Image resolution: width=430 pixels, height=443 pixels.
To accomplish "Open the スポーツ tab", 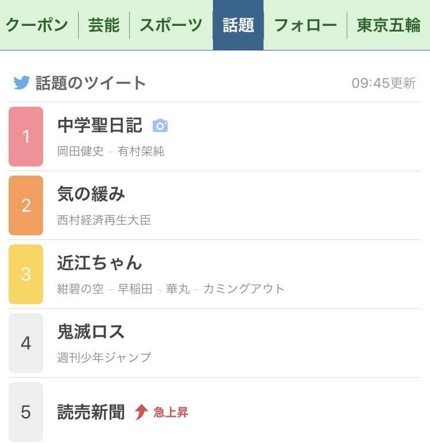I will tap(171, 25).
